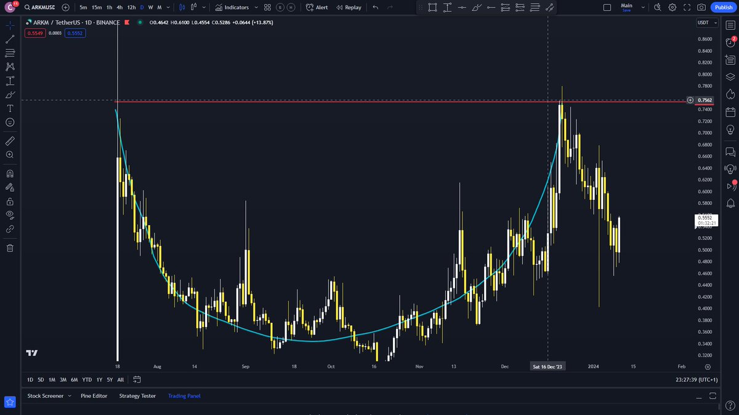Select the ruler measure tool
Viewport: 739px width, 415px height.
pyautogui.click(x=10, y=141)
